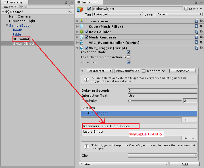Viewport: 204px width, 168px height.
Task: Toggle the Randomize checkbox
Action: pyautogui.click(x=144, y=71)
